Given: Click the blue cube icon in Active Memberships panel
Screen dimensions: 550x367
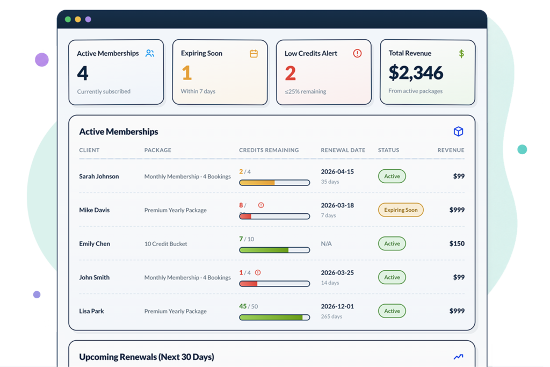Looking at the screenshot, I should tap(458, 132).
